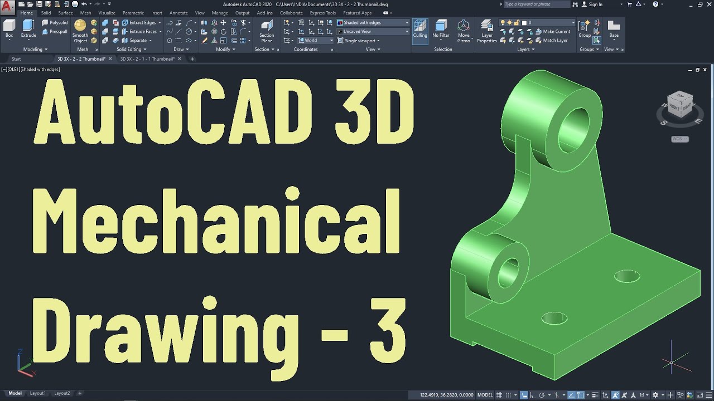Screen dimensions: 714x401
Task: Click the new drawing tab plus button
Action: click(192, 59)
